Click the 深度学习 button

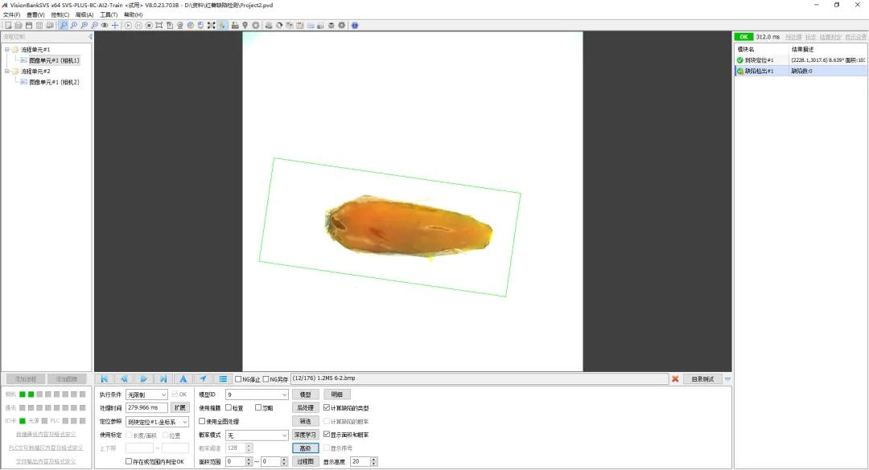[x=306, y=435]
